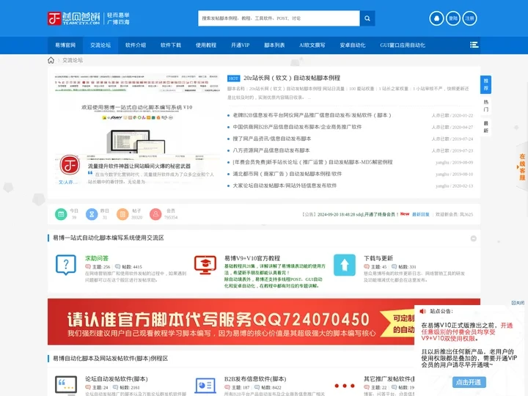
Task: Open 浦北都市网自动发帖脚本例程 post
Action: click(x=287, y=174)
